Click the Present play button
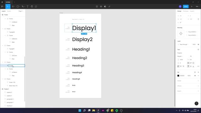201x113 pixels. [192, 7]
